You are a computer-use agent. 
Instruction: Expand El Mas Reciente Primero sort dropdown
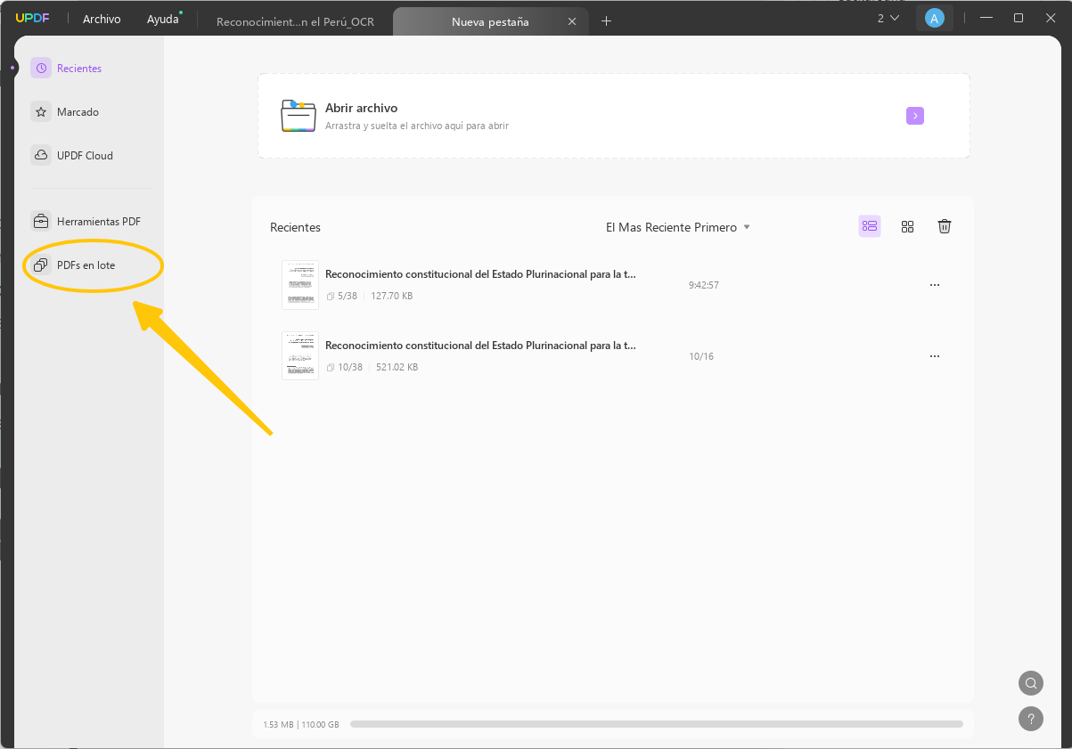pyautogui.click(x=678, y=227)
